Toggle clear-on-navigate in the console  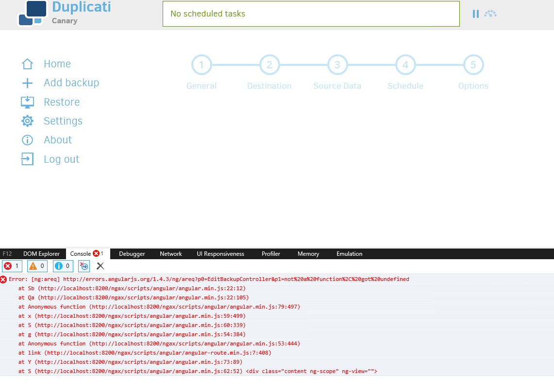click(84, 265)
